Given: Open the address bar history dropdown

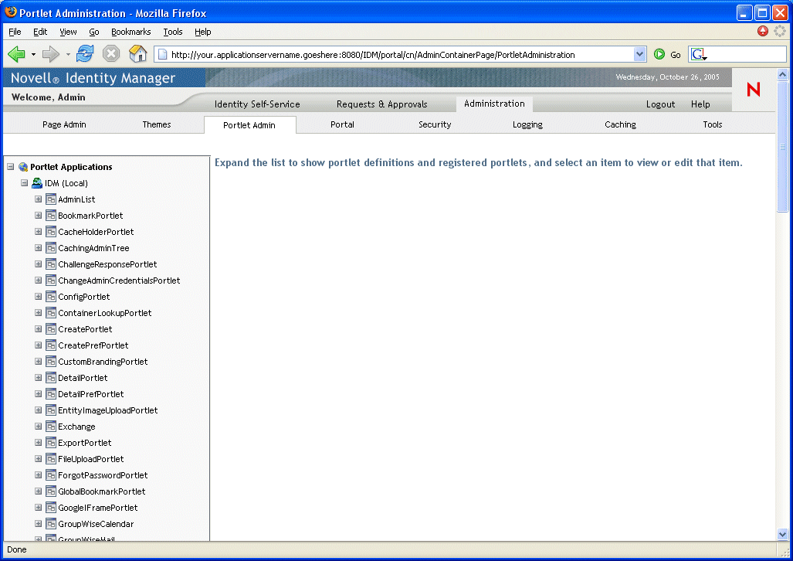Looking at the screenshot, I should point(640,54).
